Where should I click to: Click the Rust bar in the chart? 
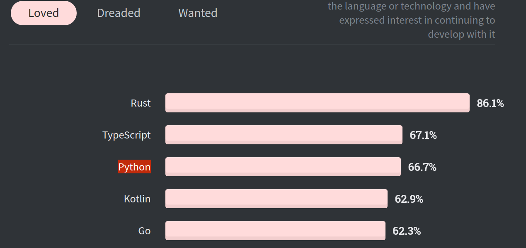point(318,103)
